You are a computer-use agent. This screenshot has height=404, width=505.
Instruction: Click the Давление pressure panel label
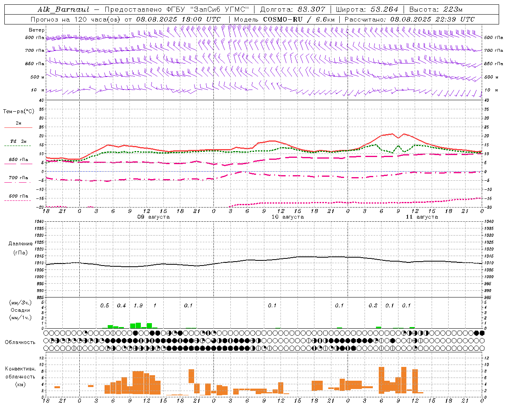pyautogui.click(x=20, y=244)
